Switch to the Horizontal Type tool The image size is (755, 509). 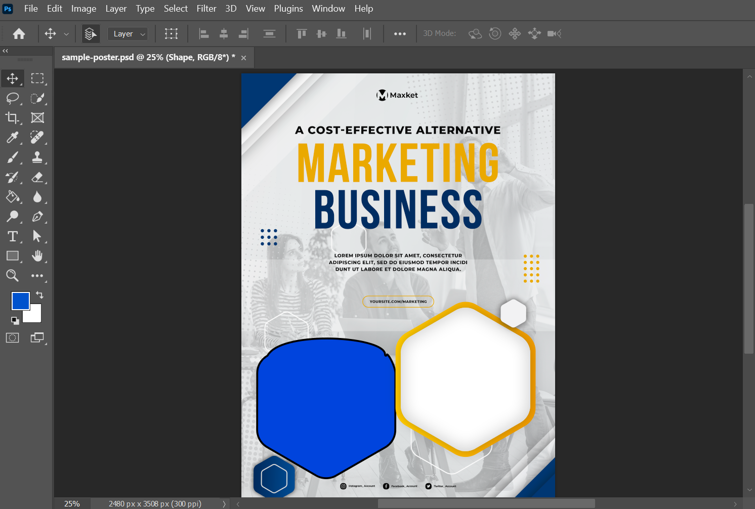tap(12, 236)
